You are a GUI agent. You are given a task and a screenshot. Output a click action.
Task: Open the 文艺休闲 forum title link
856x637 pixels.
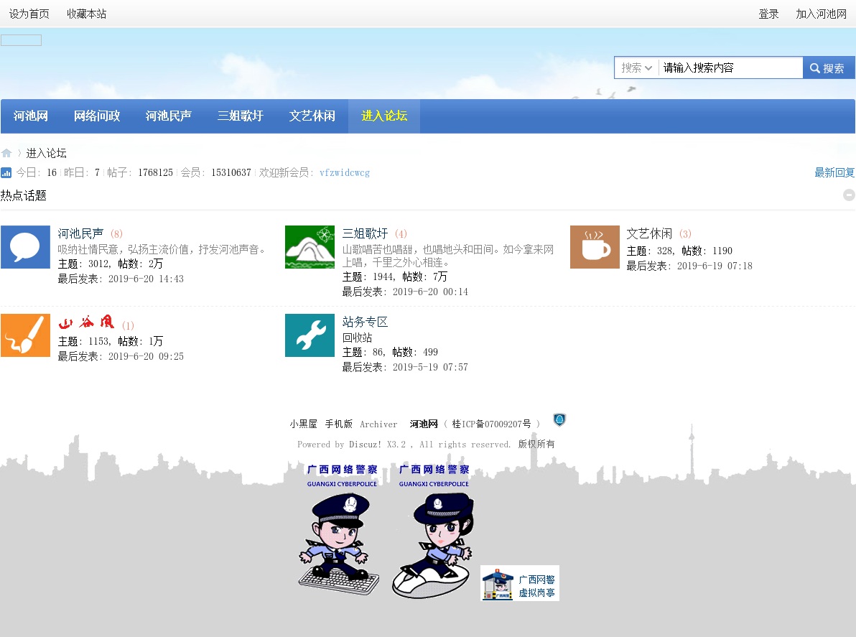650,233
